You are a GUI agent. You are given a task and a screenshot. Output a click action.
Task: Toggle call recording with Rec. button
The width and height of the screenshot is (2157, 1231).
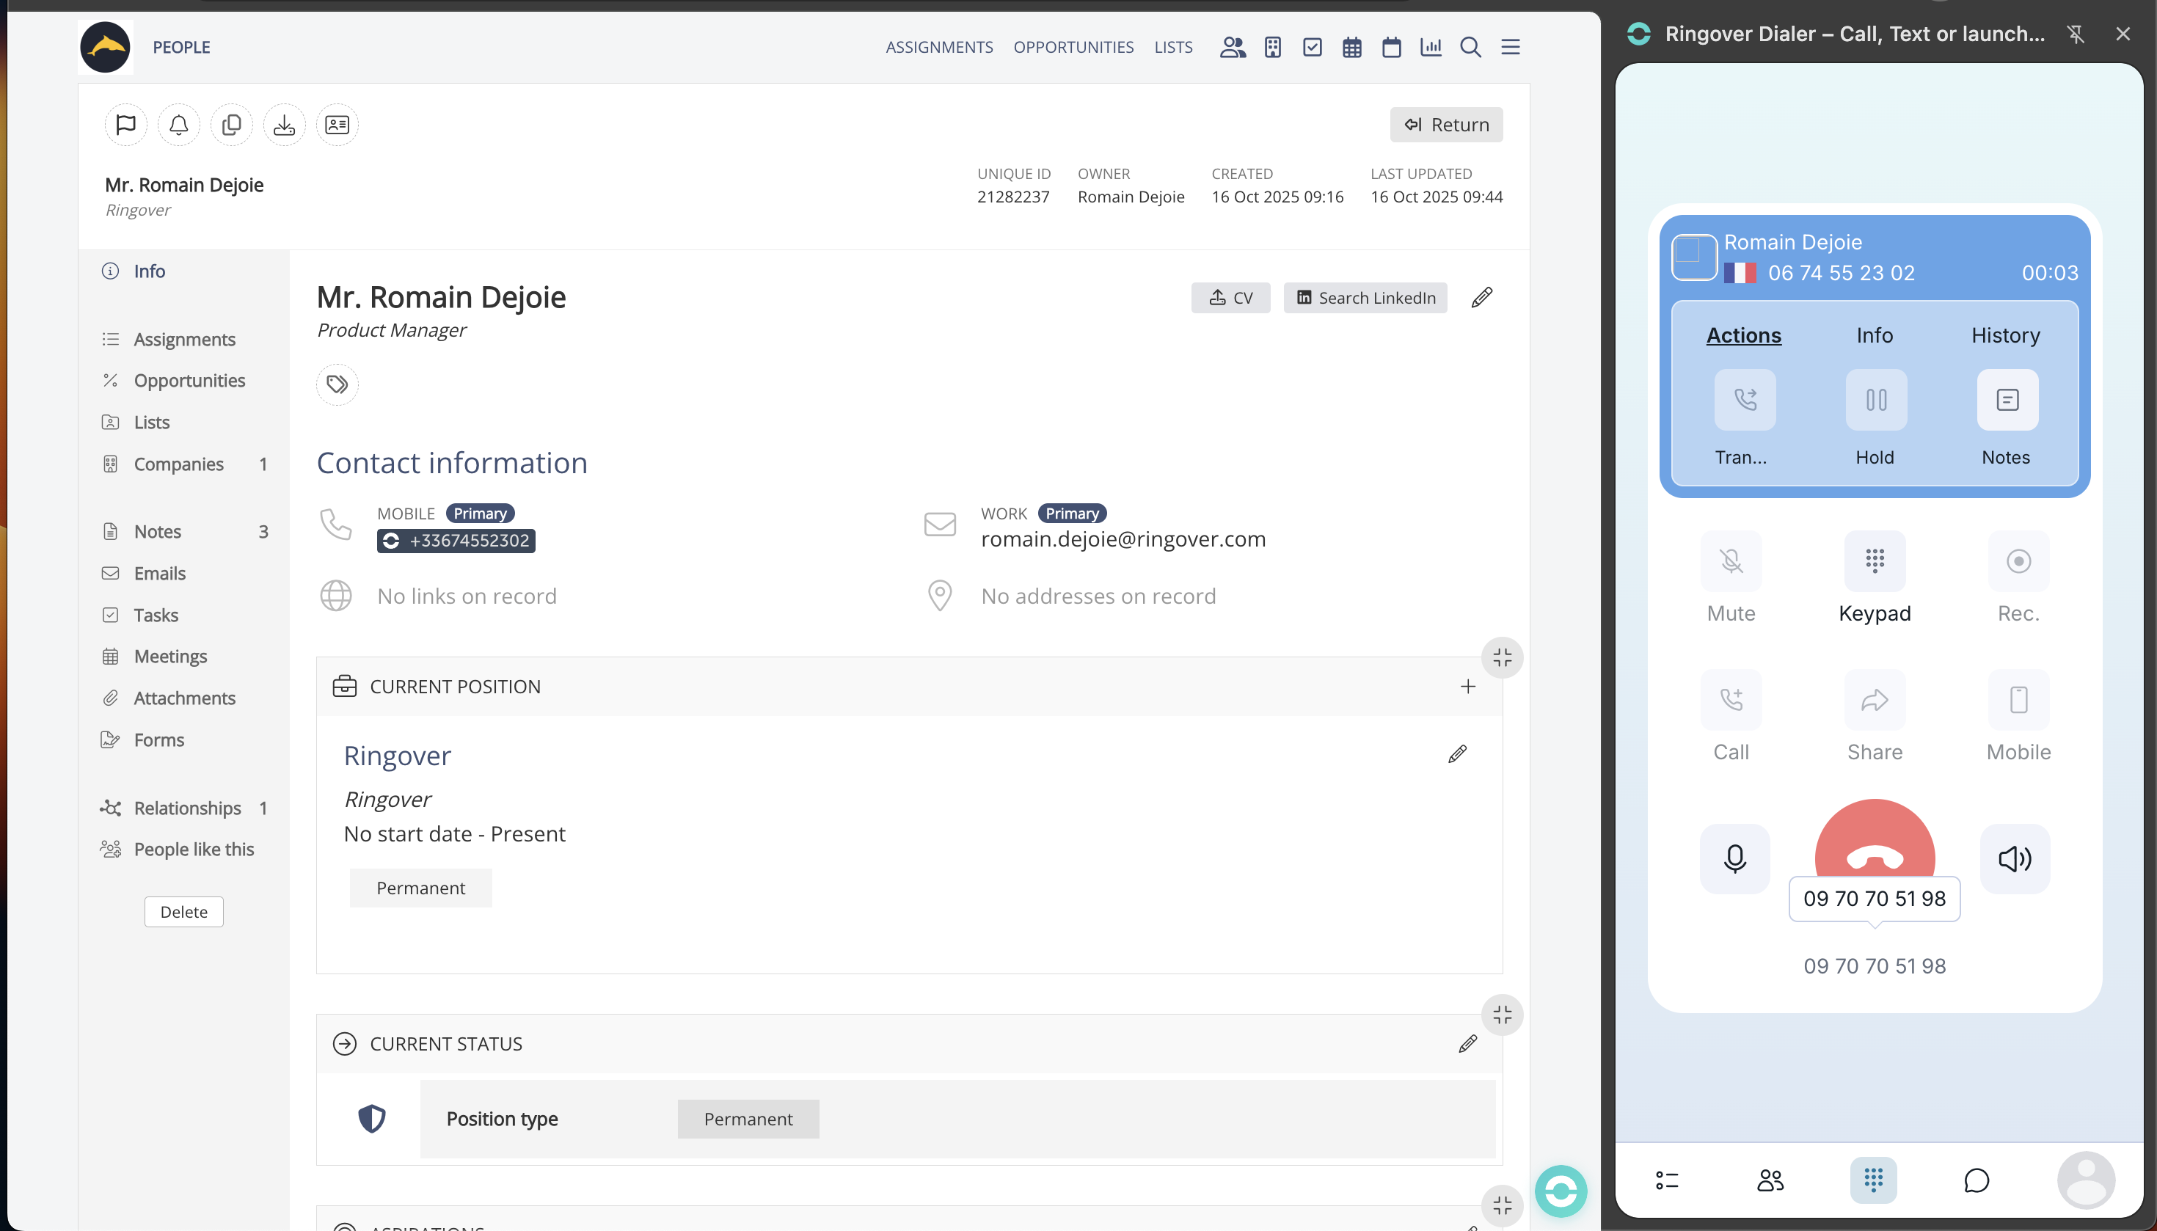click(x=2018, y=561)
